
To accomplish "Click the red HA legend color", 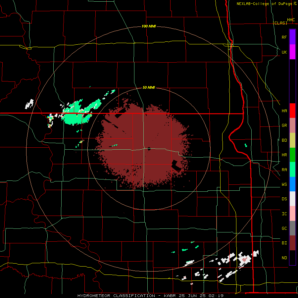I will pos(292,111).
